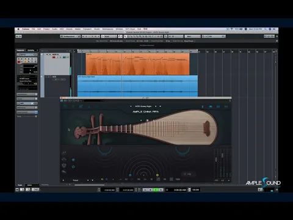Click the far-right icon at the plugin top

[x=226, y=106]
